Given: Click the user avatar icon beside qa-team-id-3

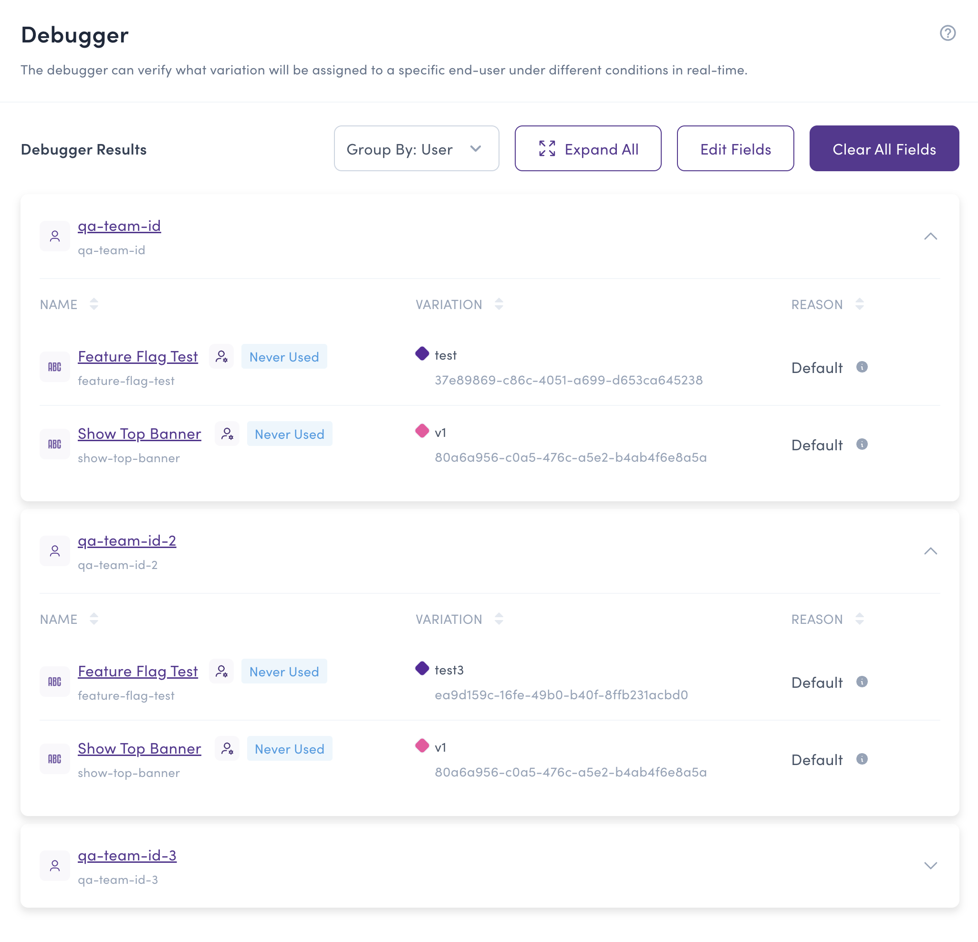Looking at the screenshot, I should click(x=54, y=866).
